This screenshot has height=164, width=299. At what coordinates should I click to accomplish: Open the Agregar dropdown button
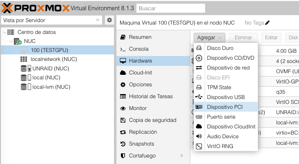pyautogui.click(x=210, y=37)
